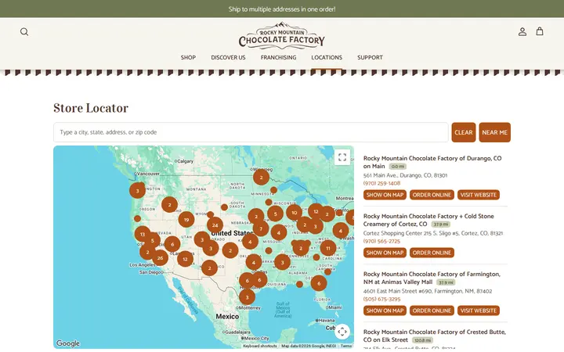This screenshot has height=352, width=564.
Task: Click the Crested Butte on Elk Street title
Action: tap(435, 336)
